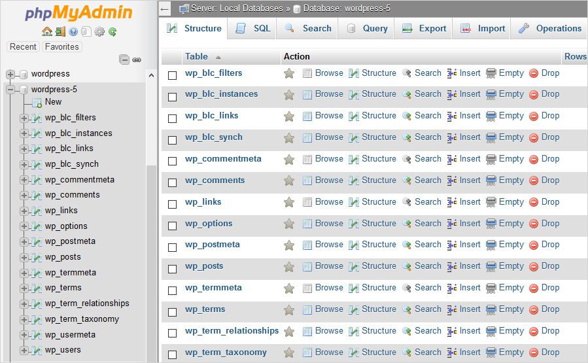
Task: Tick the checkbox for wp_blc_instances
Action: tap(173, 97)
